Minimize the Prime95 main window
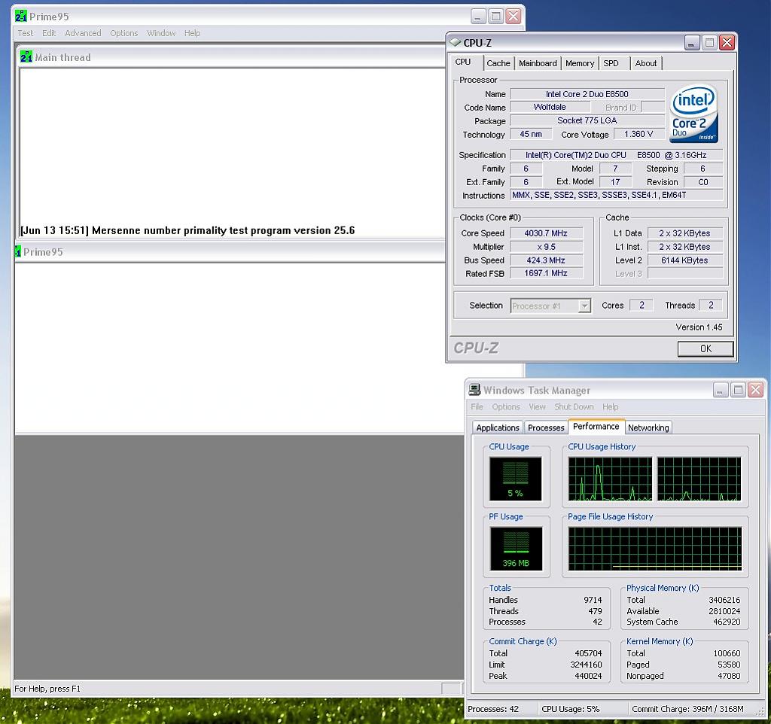This screenshot has width=771, height=724. [478, 17]
